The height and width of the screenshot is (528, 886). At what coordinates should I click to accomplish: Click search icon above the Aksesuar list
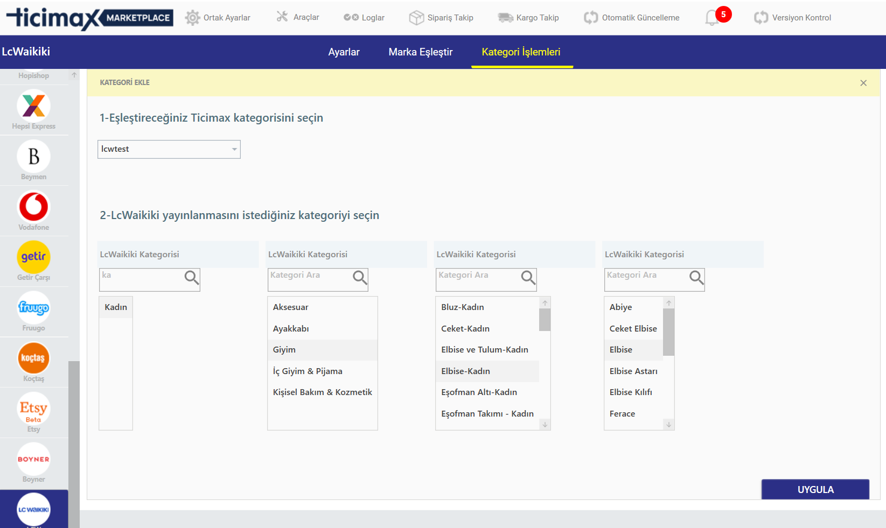[x=360, y=278]
